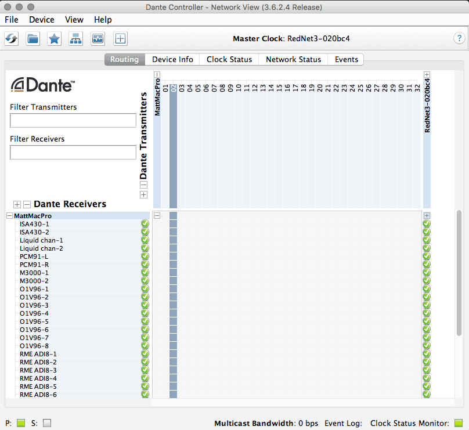Image resolution: width=469 pixels, height=430 pixels.
Task: Click the Multicast Bandwidth 0 bps readout
Action: point(266,423)
